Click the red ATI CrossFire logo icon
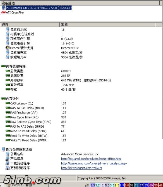163x187 pixels. [x=3, y=12]
